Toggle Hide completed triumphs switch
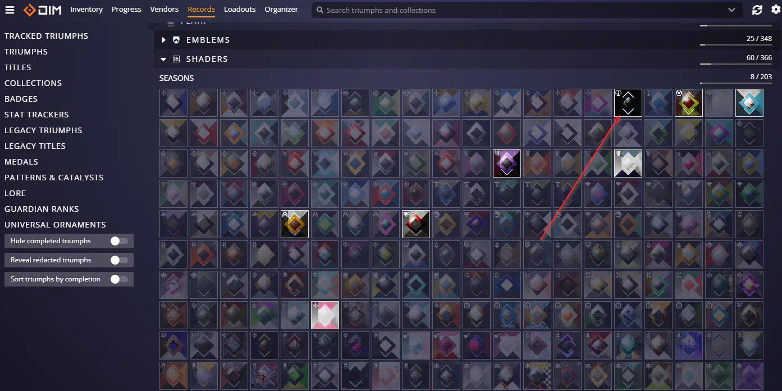782x391 pixels. 119,241
